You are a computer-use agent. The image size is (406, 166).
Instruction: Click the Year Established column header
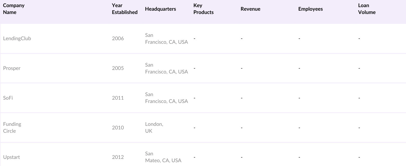125,9
